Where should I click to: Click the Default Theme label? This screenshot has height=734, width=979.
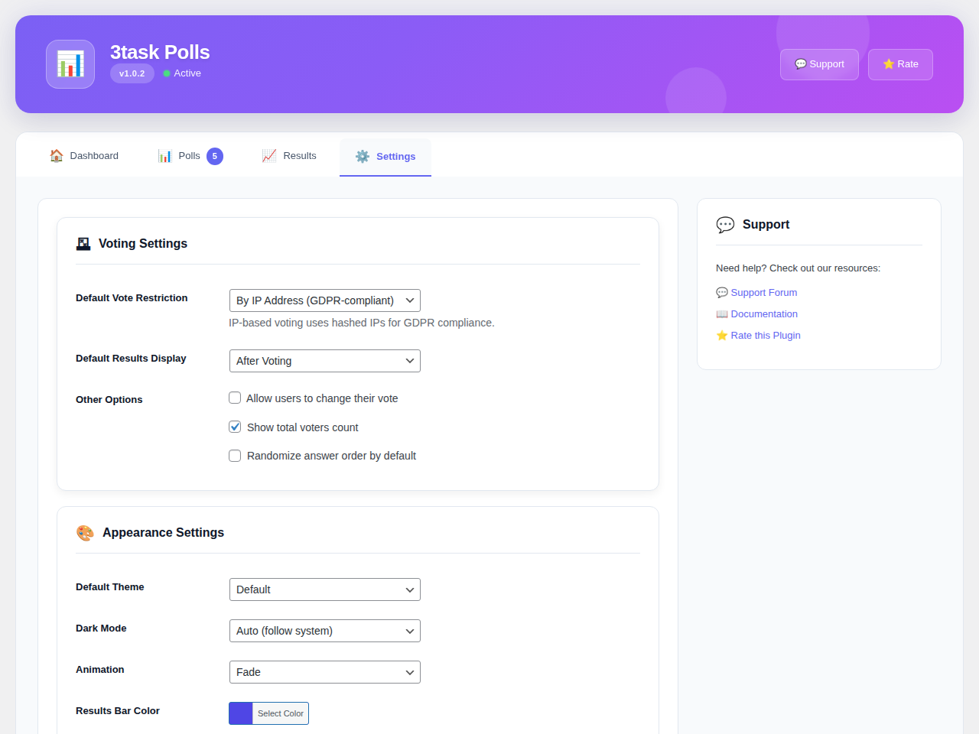tap(110, 587)
